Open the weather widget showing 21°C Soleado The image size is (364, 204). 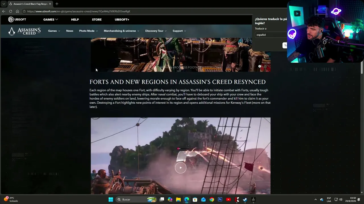coord(11,199)
